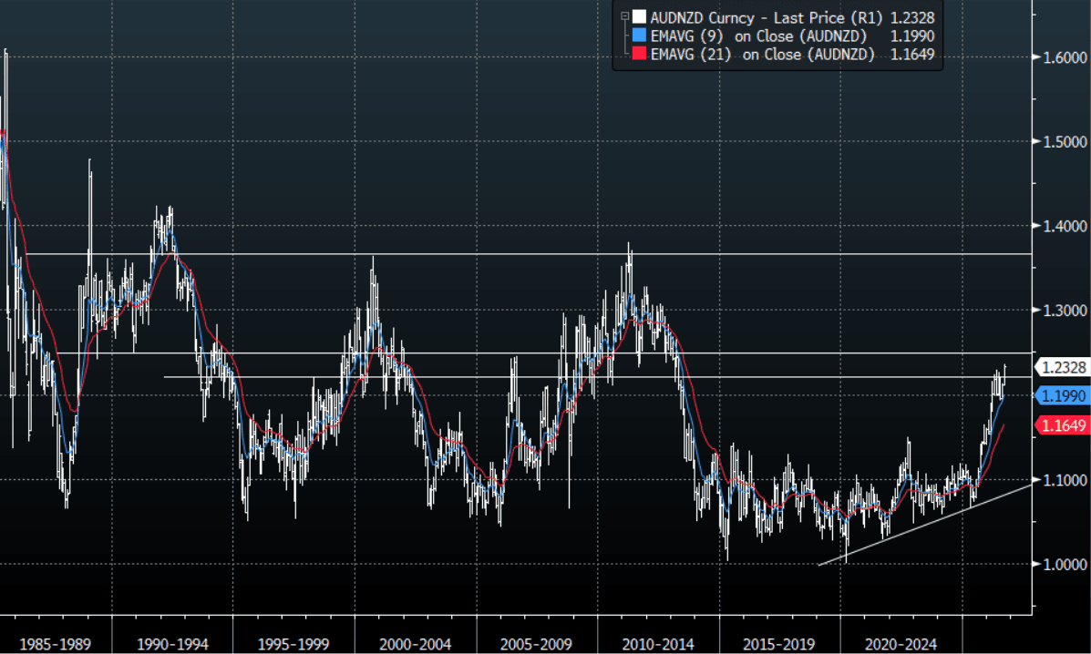
Task: Click the 1.5000 price axis label
Action: click(1065, 142)
